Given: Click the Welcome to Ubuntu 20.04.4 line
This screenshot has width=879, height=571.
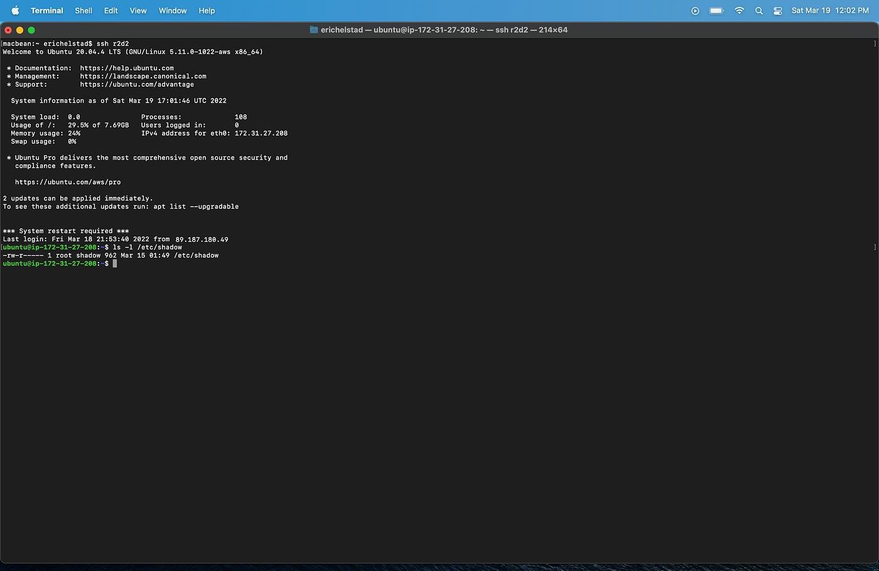Looking at the screenshot, I should pyautogui.click(x=132, y=52).
